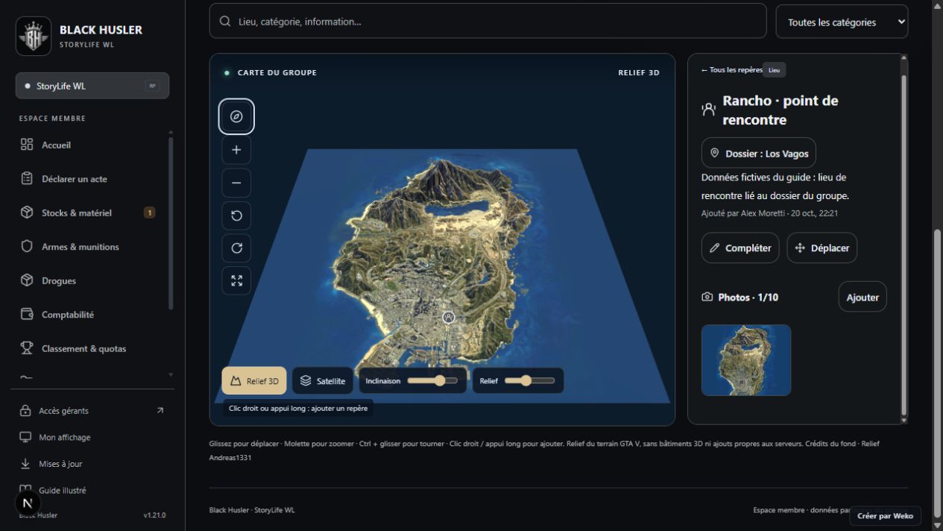Open Accès gérants link
Image resolution: width=943 pixels, height=531 pixels.
(92, 411)
